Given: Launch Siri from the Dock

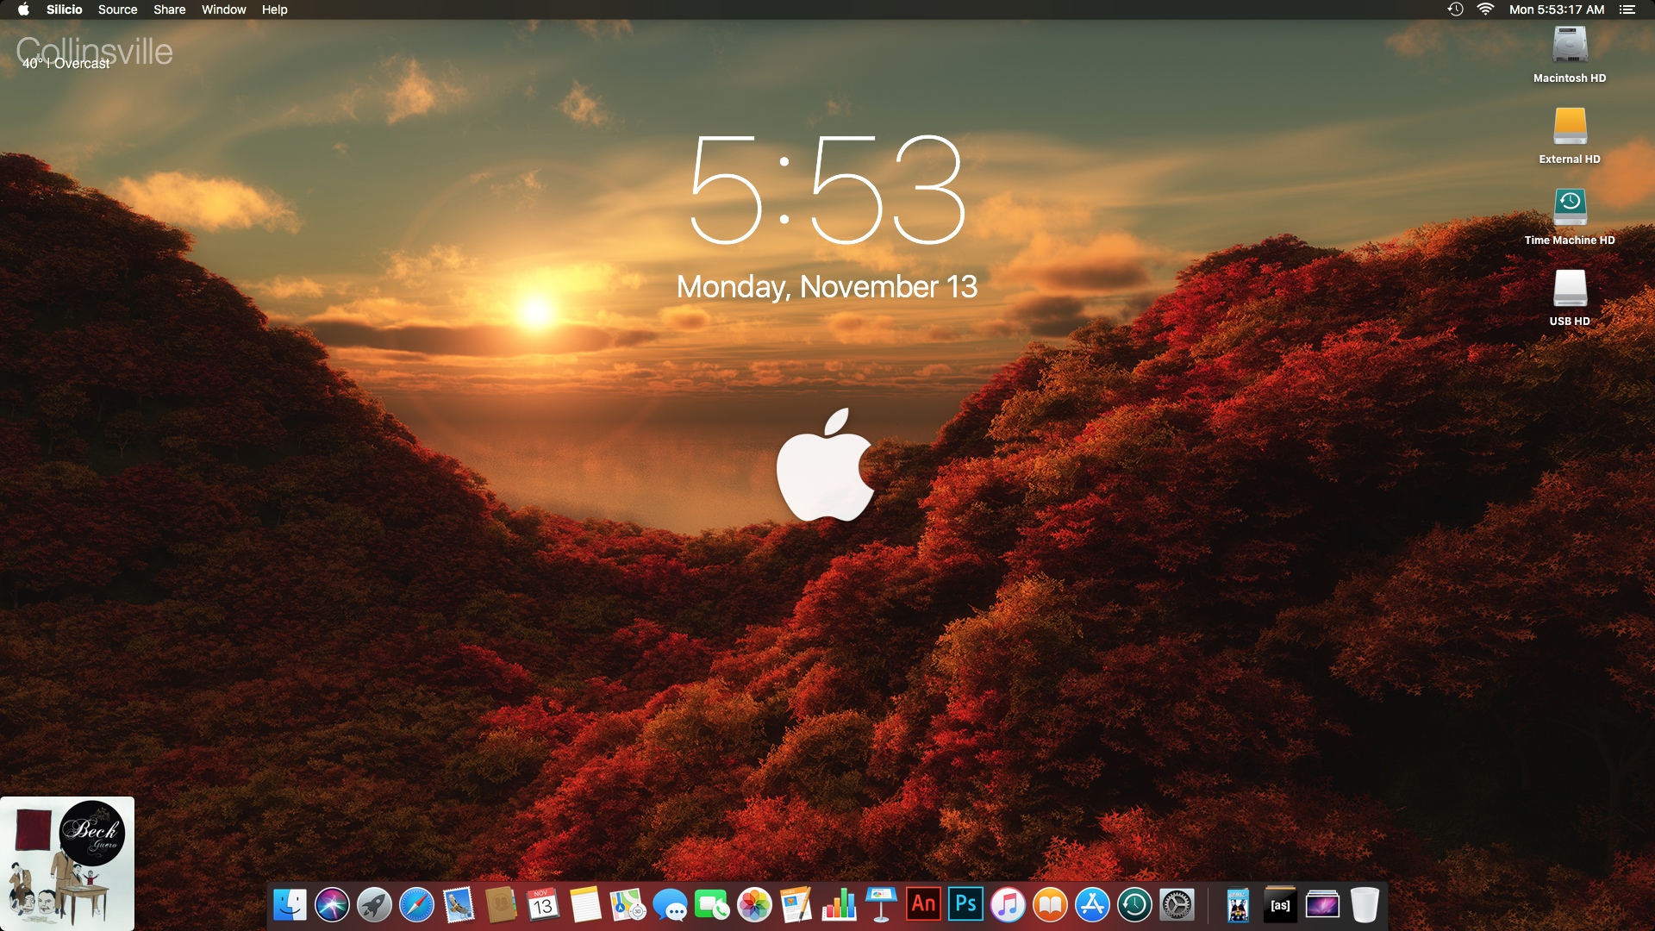Looking at the screenshot, I should click(x=332, y=905).
